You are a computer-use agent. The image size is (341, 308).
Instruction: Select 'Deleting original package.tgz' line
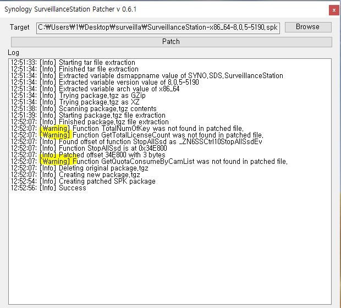click(x=80, y=168)
